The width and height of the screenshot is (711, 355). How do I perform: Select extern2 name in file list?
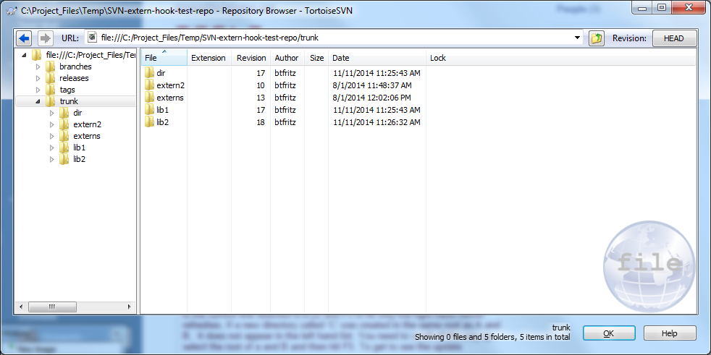pos(170,85)
